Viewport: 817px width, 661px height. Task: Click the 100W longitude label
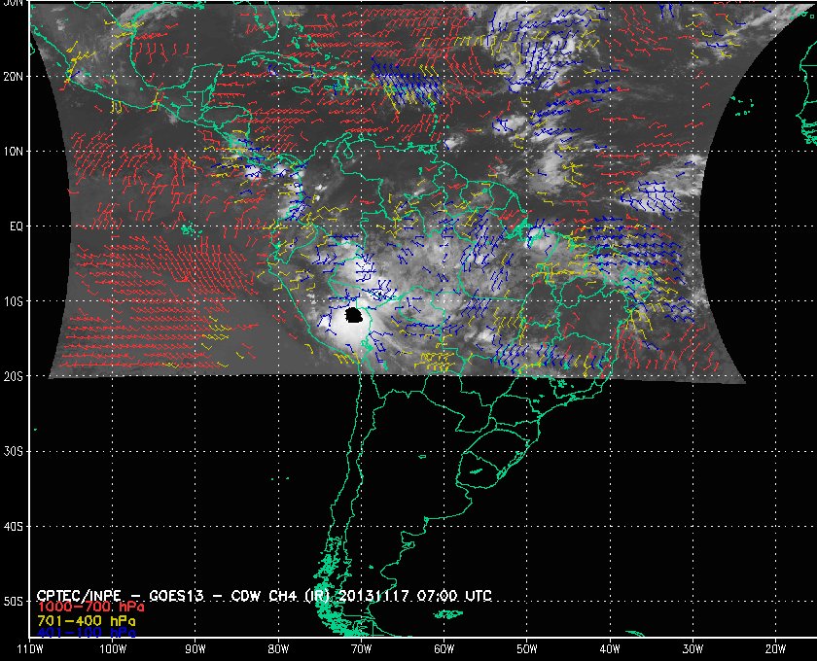click(113, 649)
